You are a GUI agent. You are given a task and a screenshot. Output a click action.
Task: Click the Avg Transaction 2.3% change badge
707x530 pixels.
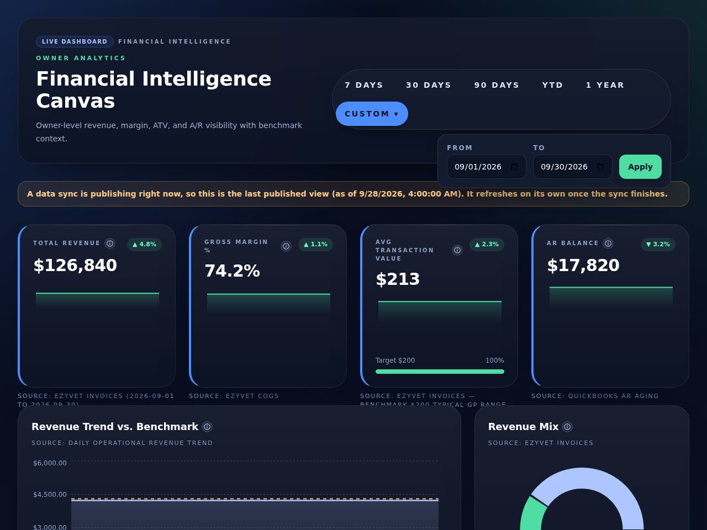487,244
